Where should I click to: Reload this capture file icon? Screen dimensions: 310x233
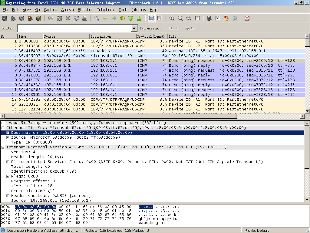pyautogui.click(x=76, y=18)
